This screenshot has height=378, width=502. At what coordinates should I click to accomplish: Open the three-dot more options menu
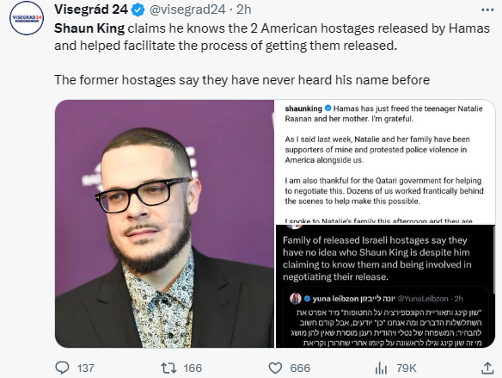pyautogui.click(x=487, y=10)
